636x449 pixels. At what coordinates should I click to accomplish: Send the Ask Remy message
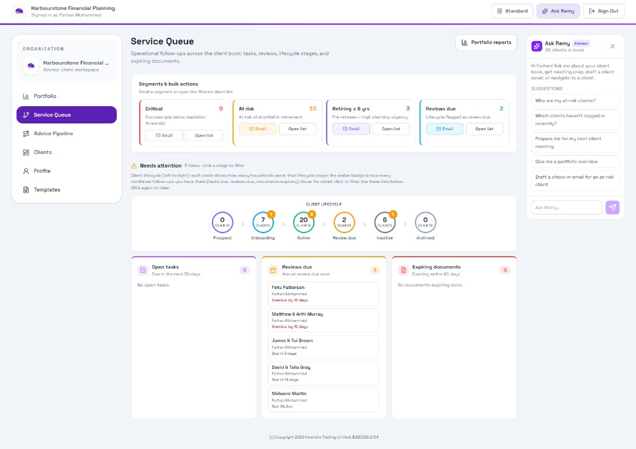(612, 207)
